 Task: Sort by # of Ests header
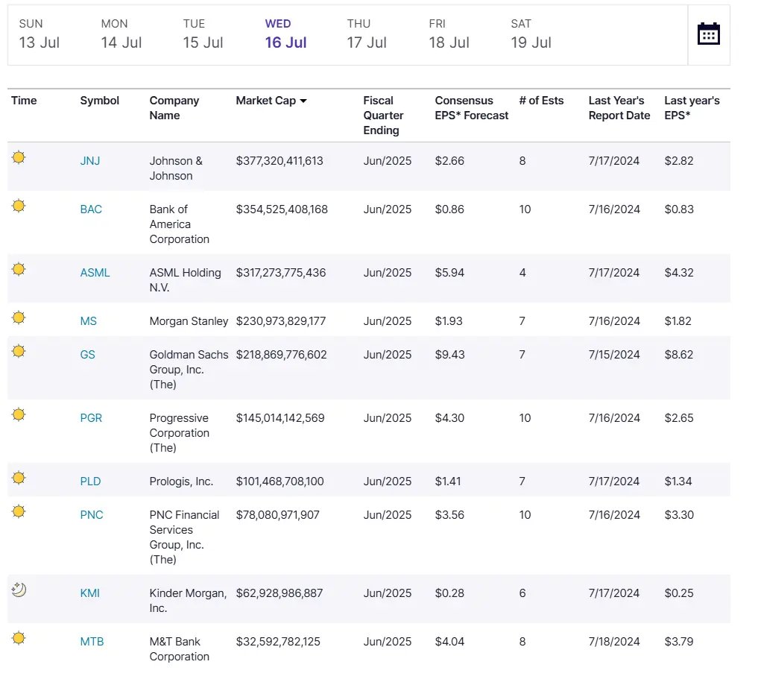(541, 101)
